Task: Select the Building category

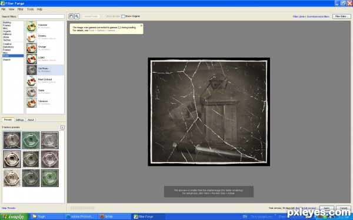Action: click(6, 22)
